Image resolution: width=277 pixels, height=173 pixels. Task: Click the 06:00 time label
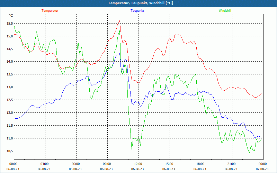pos(76,164)
